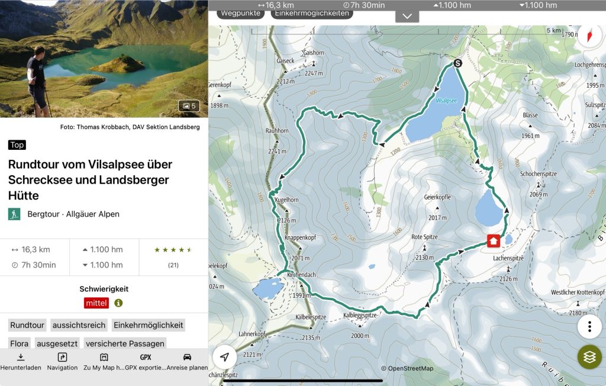The height and width of the screenshot is (386, 606).
Task: Tap the compass north indicator on map
Action: [590, 36]
